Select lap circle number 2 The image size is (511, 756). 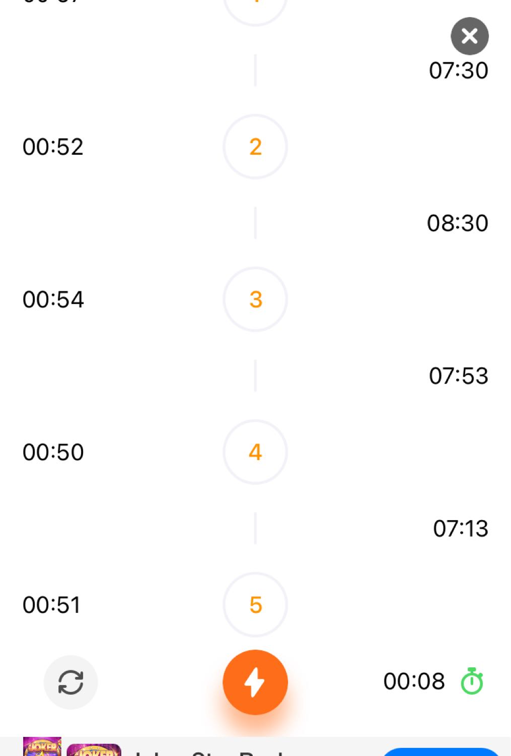255,147
